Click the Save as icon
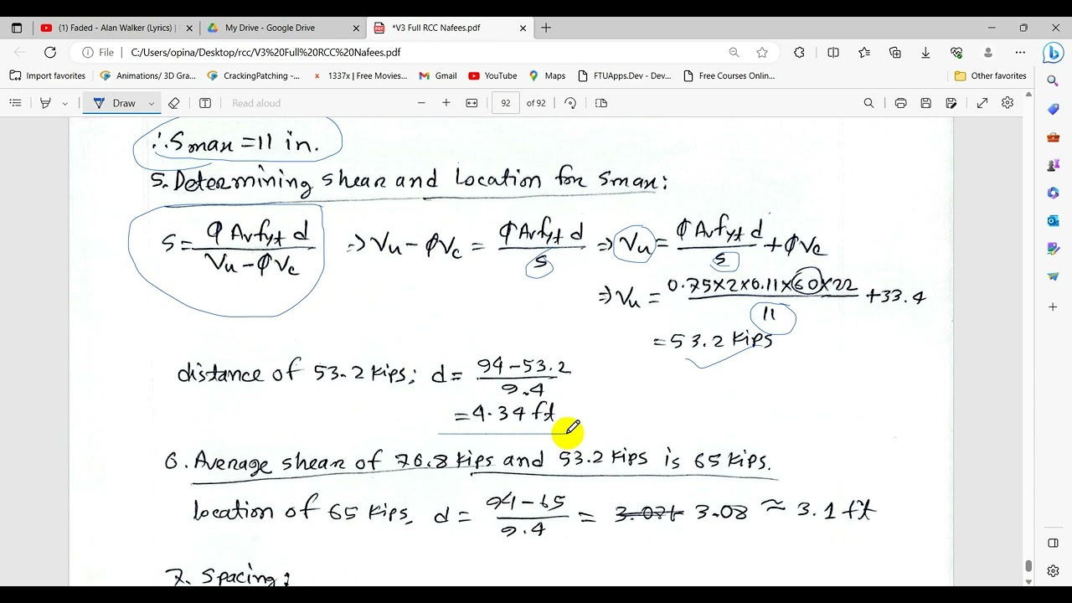1072x603 pixels. click(x=951, y=103)
